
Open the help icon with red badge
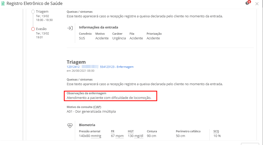tap(247, 3)
